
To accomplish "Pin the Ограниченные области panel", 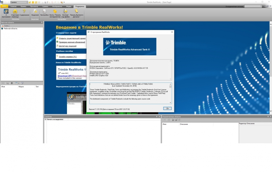I will (268, 117).
